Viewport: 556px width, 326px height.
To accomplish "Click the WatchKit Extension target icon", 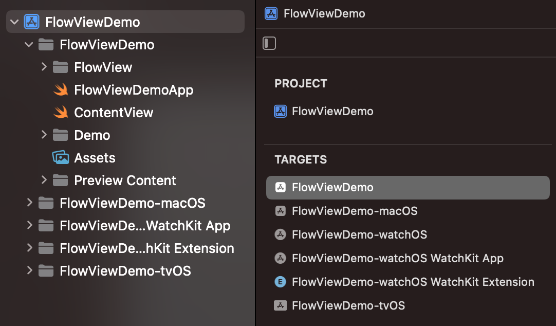I will click(280, 282).
